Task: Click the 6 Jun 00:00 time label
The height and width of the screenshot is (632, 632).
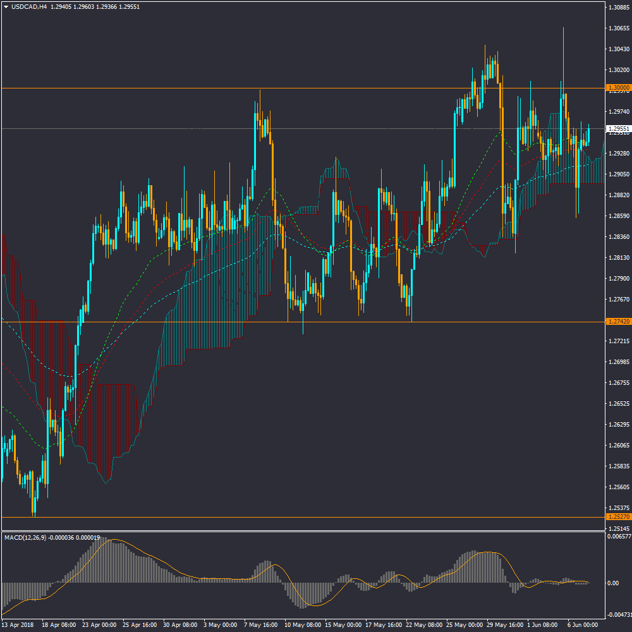Action: point(583,624)
